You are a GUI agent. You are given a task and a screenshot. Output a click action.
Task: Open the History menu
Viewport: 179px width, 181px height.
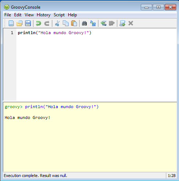tap(44, 15)
